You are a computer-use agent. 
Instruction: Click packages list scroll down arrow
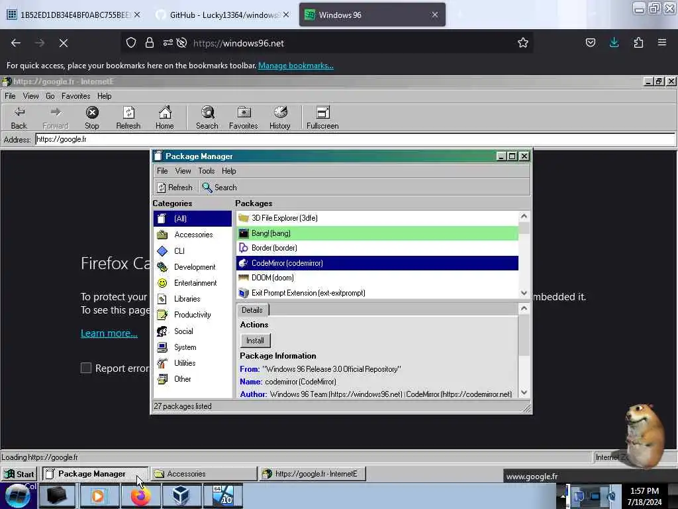[524, 293]
